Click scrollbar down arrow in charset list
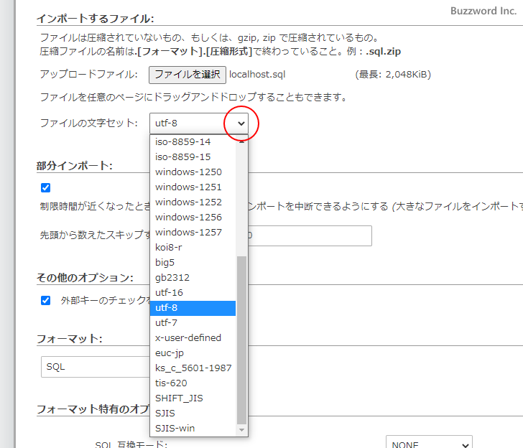 (242, 430)
